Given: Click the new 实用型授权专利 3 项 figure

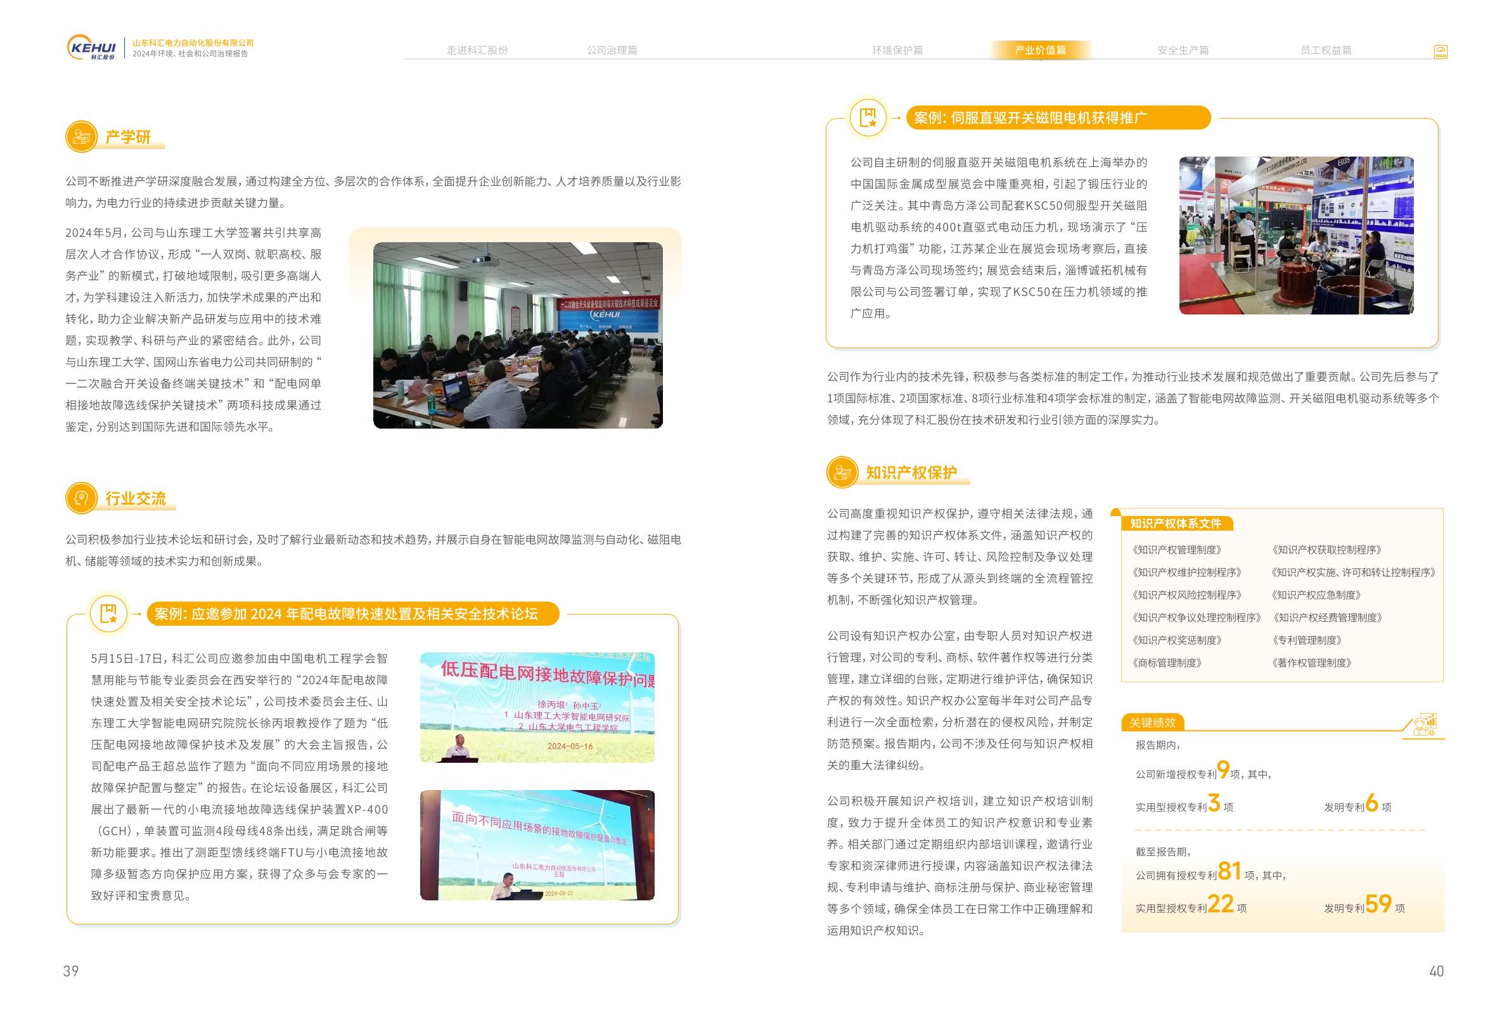Looking at the screenshot, I should click(1185, 805).
